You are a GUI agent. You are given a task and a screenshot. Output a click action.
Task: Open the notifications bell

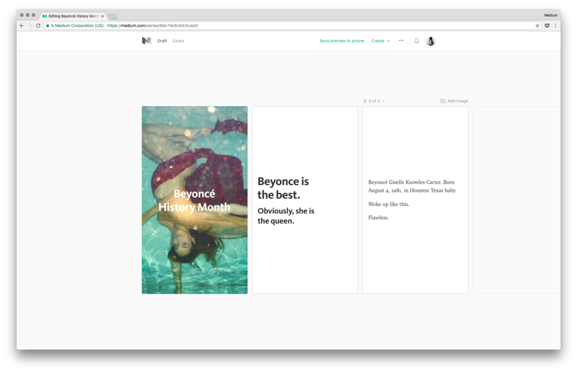coord(416,41)
